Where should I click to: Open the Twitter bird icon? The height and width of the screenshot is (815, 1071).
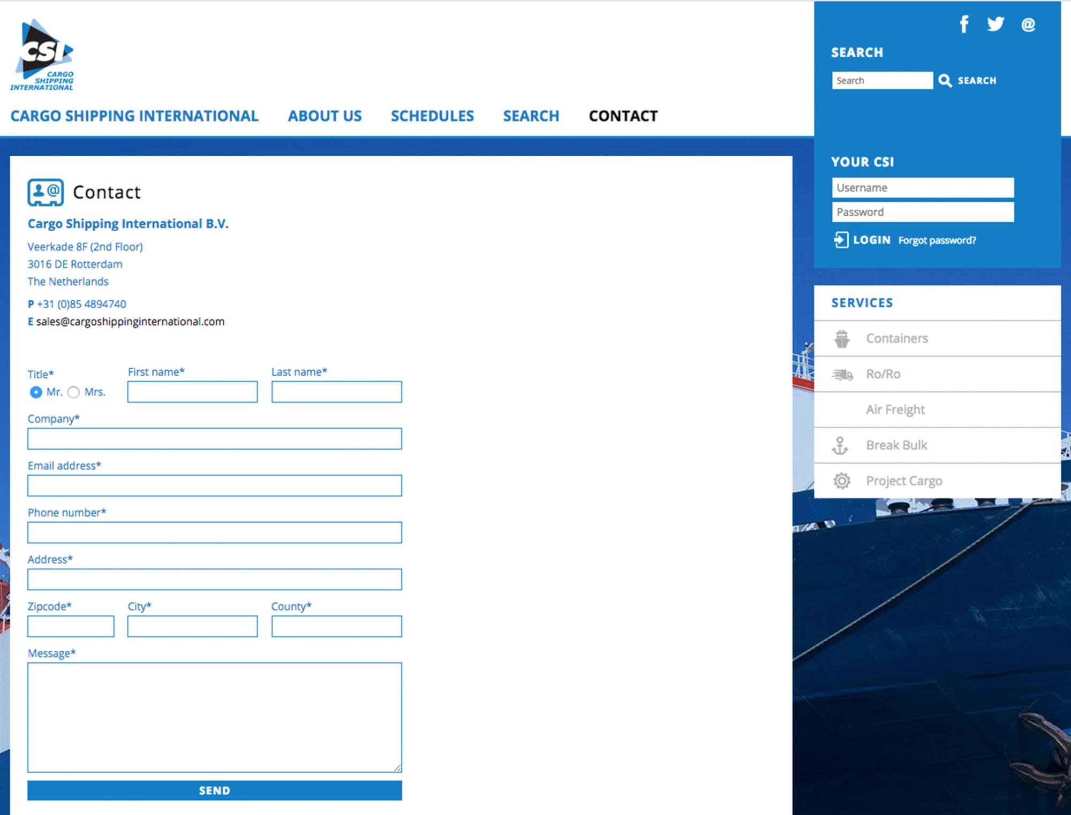pos(995,24)
